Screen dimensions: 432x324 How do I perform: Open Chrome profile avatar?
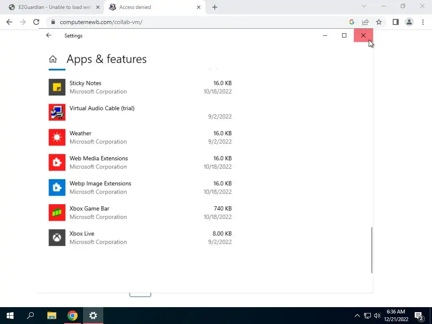(409, 22)
